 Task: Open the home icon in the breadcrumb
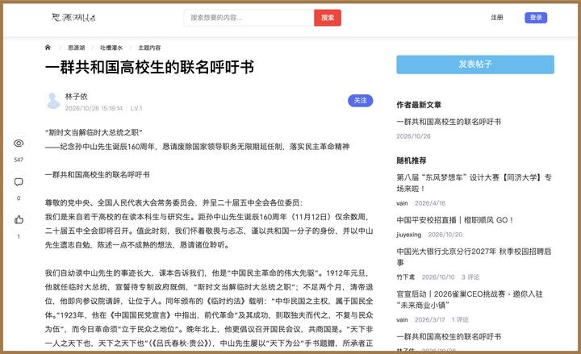point(48,48)
